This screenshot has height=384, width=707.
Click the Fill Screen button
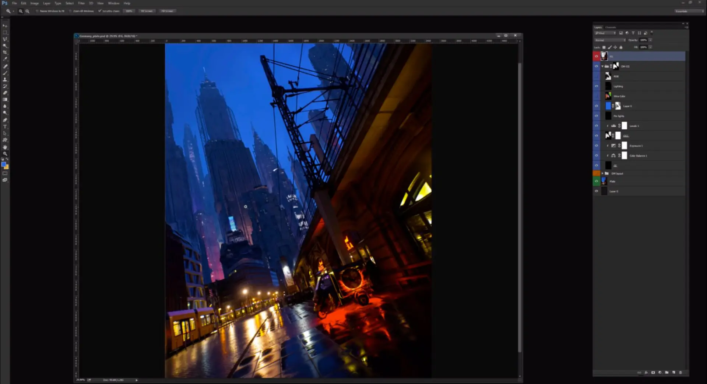[x=167, y=11]
